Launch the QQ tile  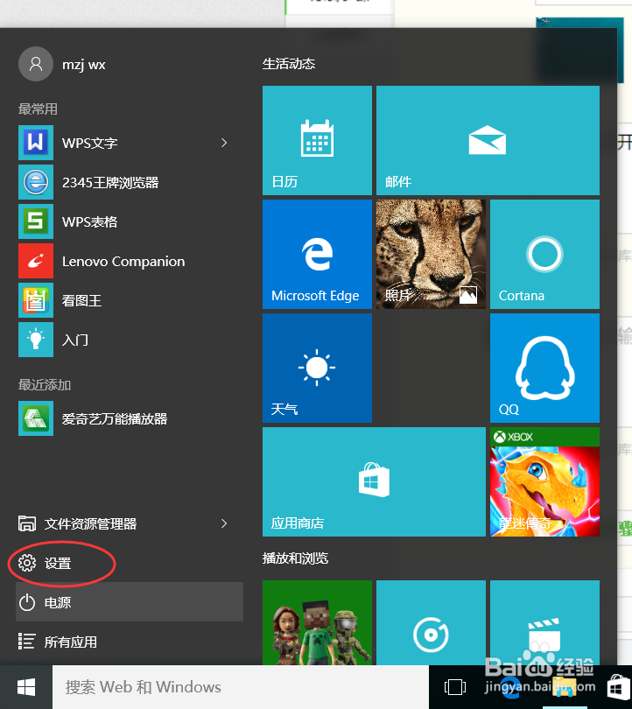tap(544, 368)
